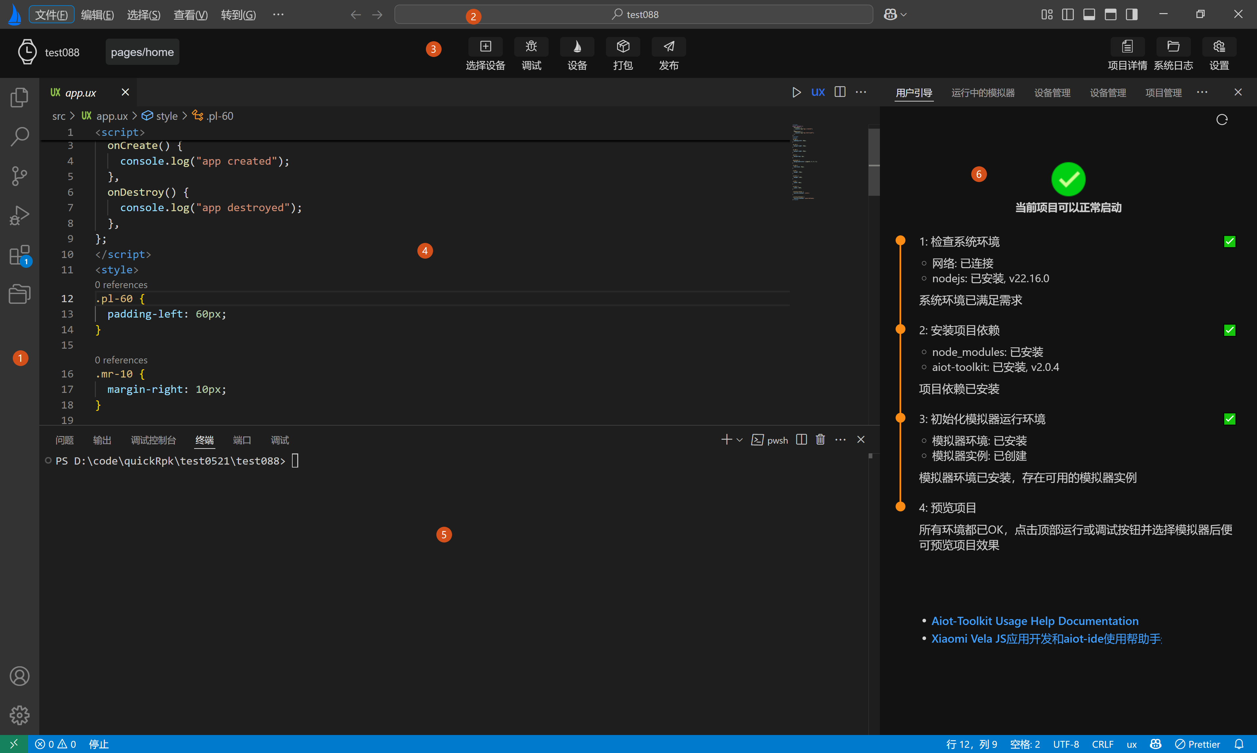Open the 选择设备 device selector icon
1257x753 pixels.
pos(485,47)
